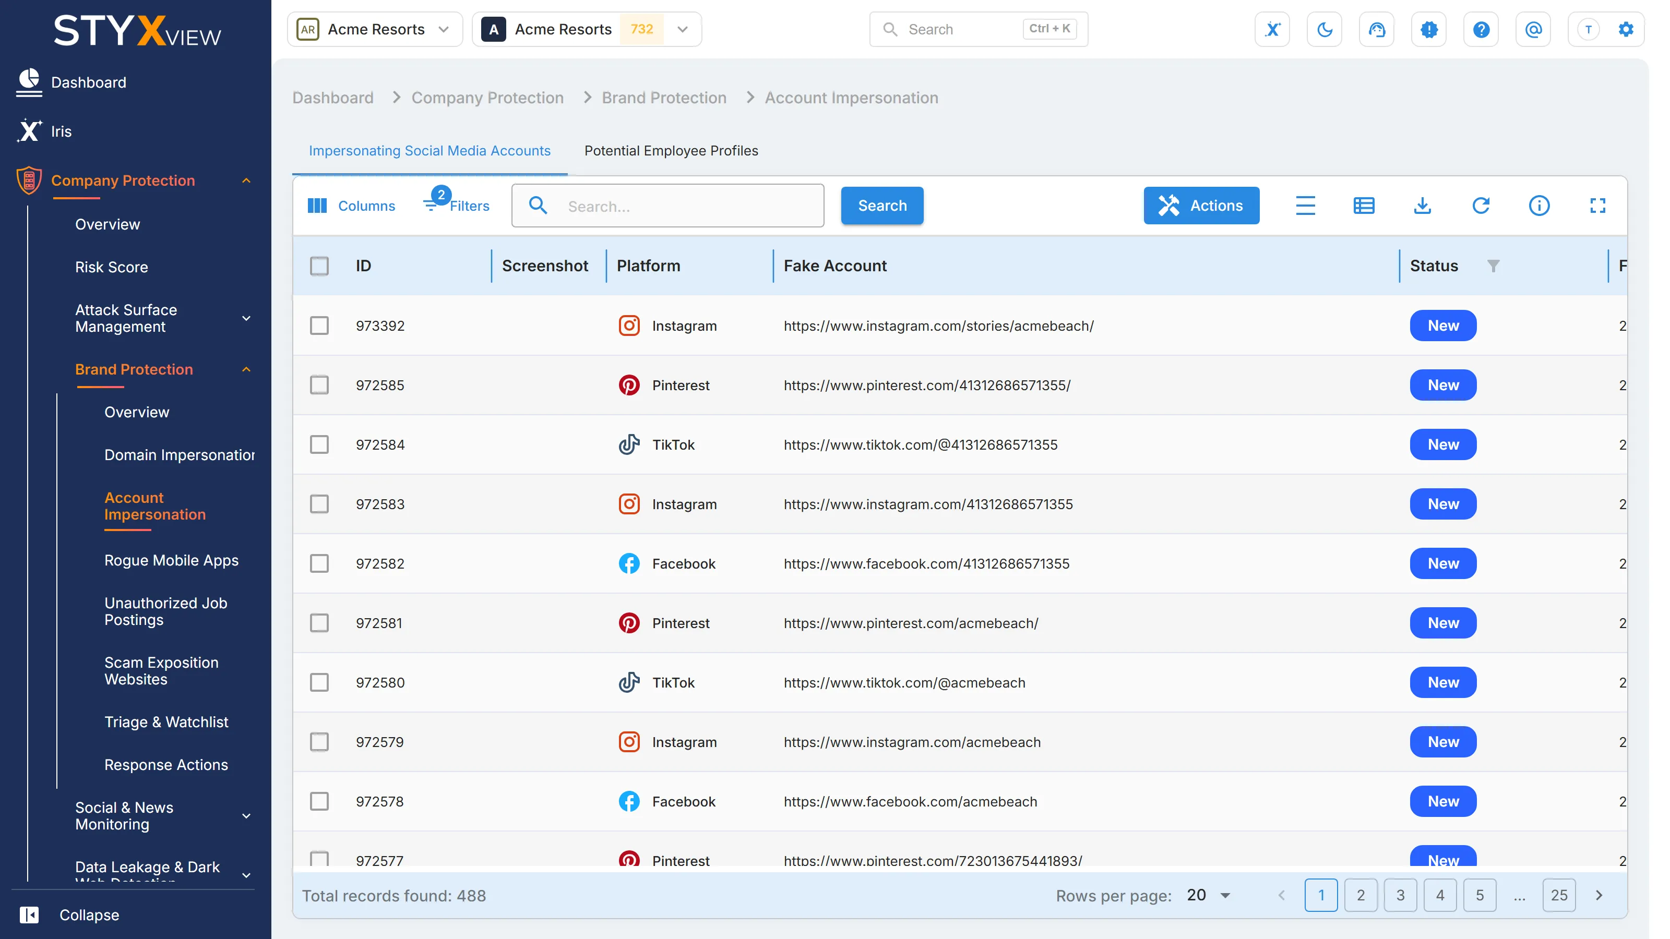The height and width of the screenshot is (939, 1670).
Task: Check the row 972585 checkbox
Action: (319, 385)
